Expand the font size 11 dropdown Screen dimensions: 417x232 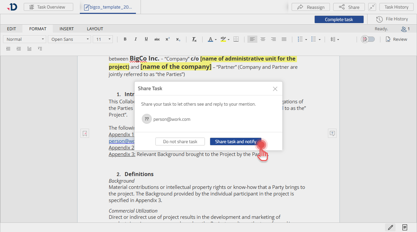(103, 39)
